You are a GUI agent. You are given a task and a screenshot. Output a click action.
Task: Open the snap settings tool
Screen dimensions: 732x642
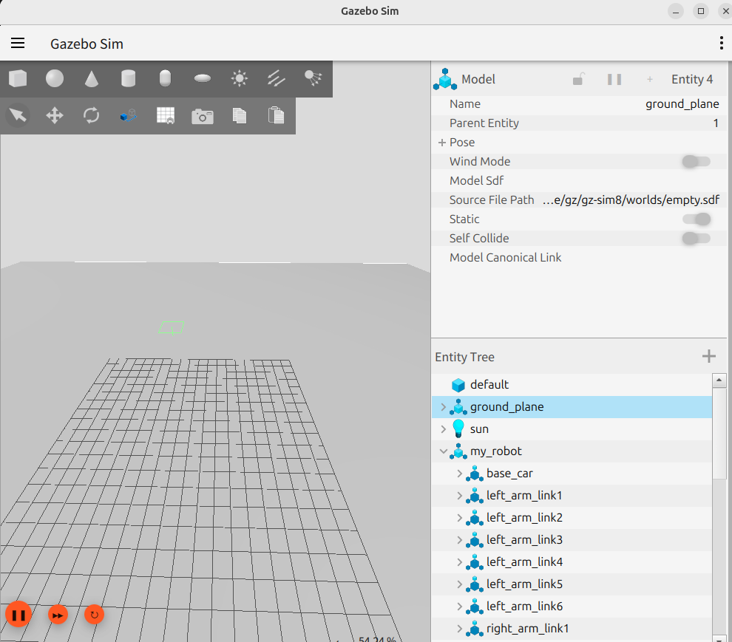pyautogui.click(x=129, y=115)
